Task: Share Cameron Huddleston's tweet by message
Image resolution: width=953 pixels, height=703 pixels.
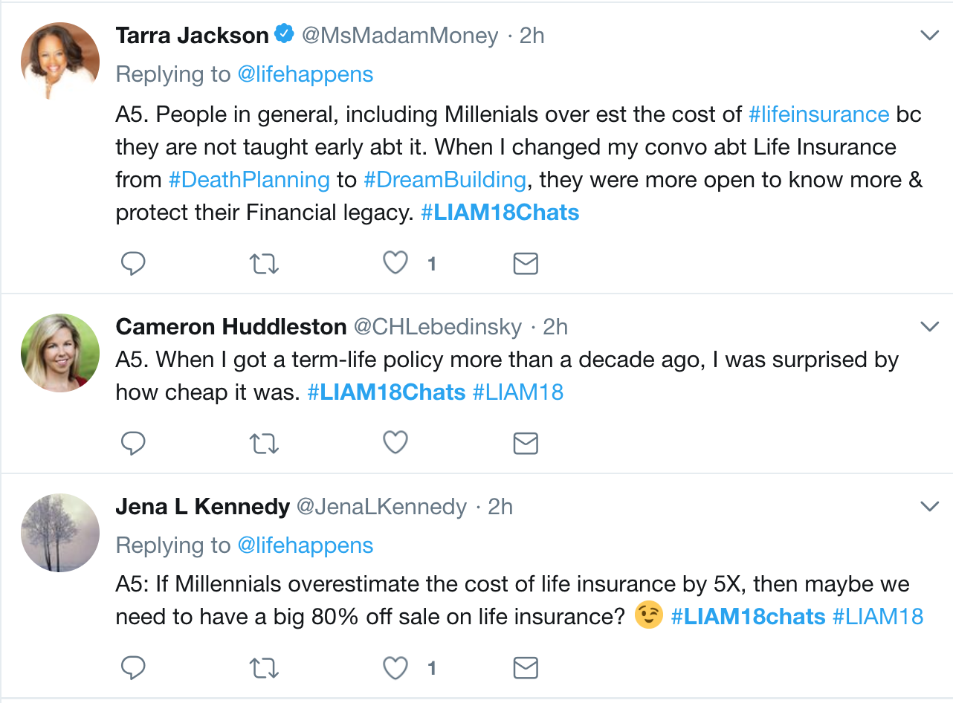Action: pyautogui.click(x=526, y=443)
